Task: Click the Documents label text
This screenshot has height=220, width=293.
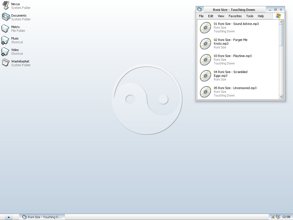Action: 19,15
